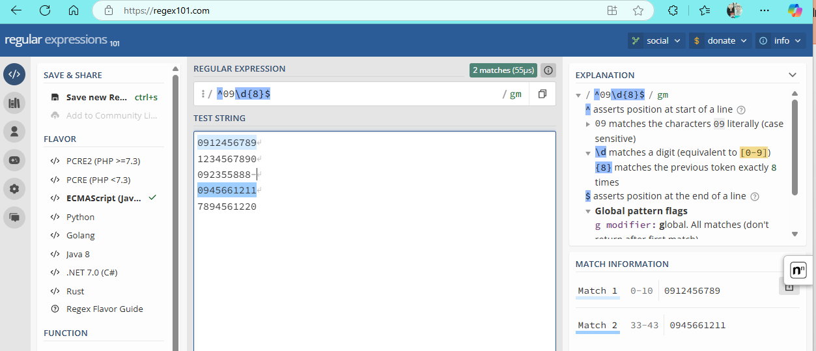Open the Regex Flavor Guide link
816x351 pixels.
point(104,309)
